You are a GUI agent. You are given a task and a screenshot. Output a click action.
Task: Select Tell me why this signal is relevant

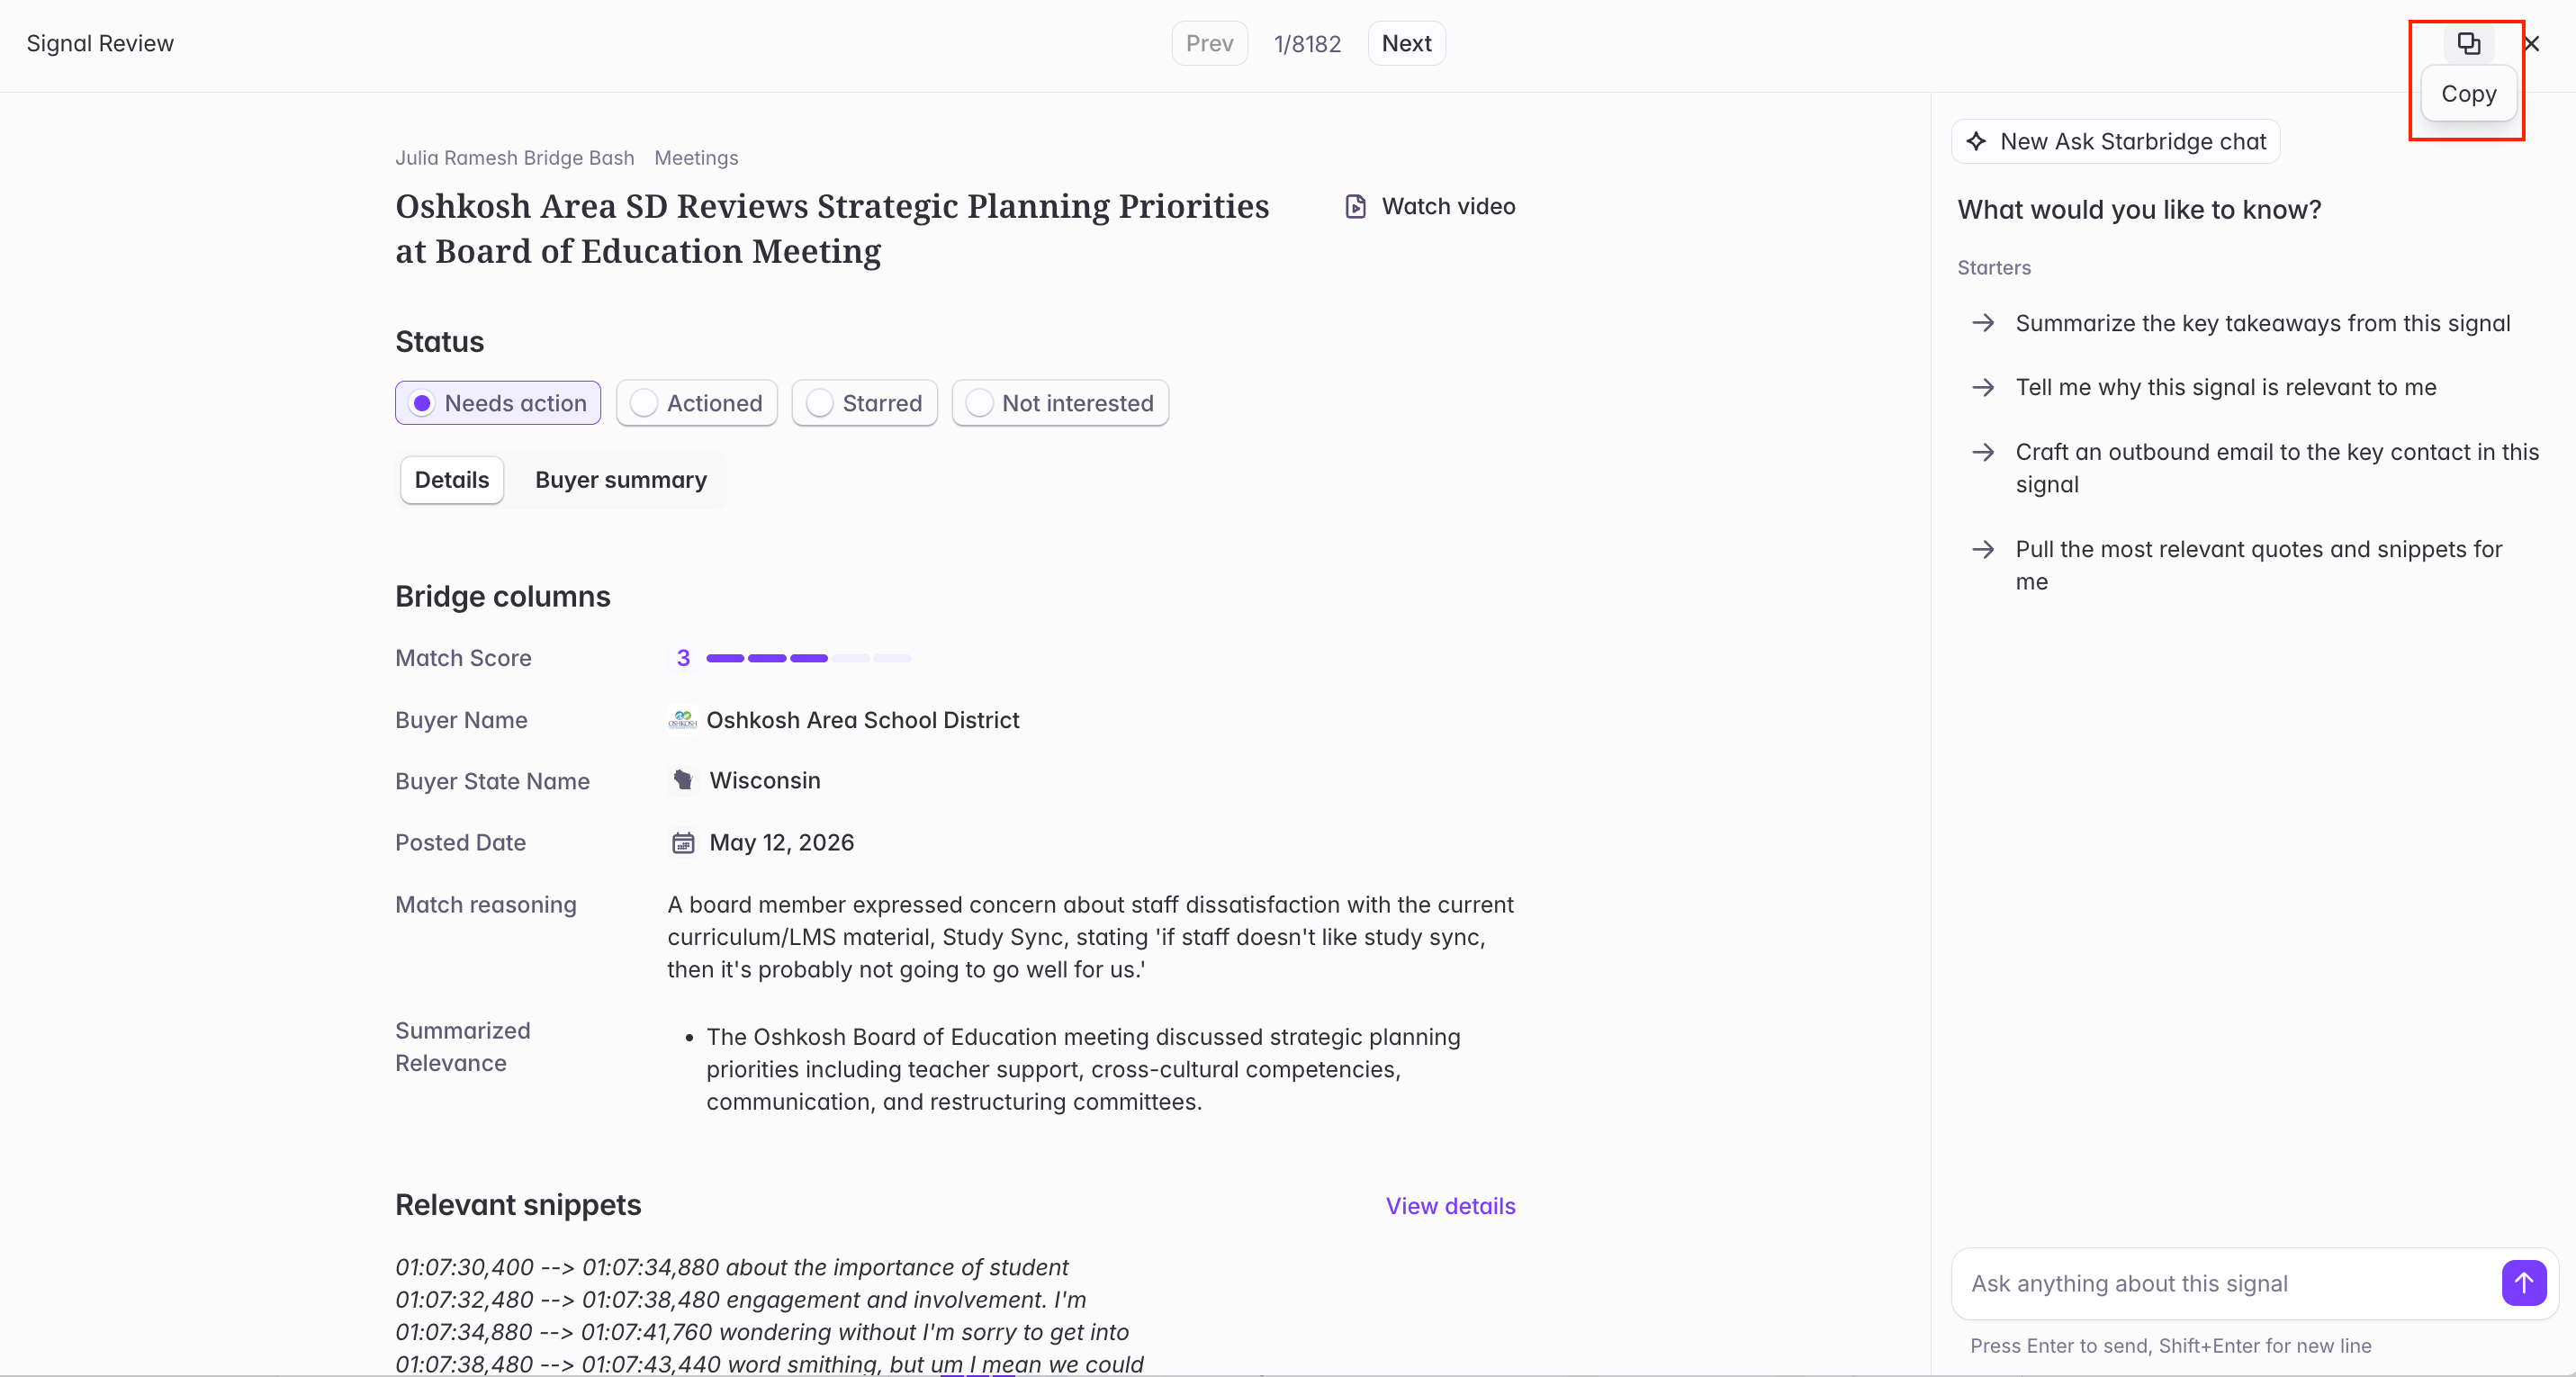click(x=2225, y=387)
